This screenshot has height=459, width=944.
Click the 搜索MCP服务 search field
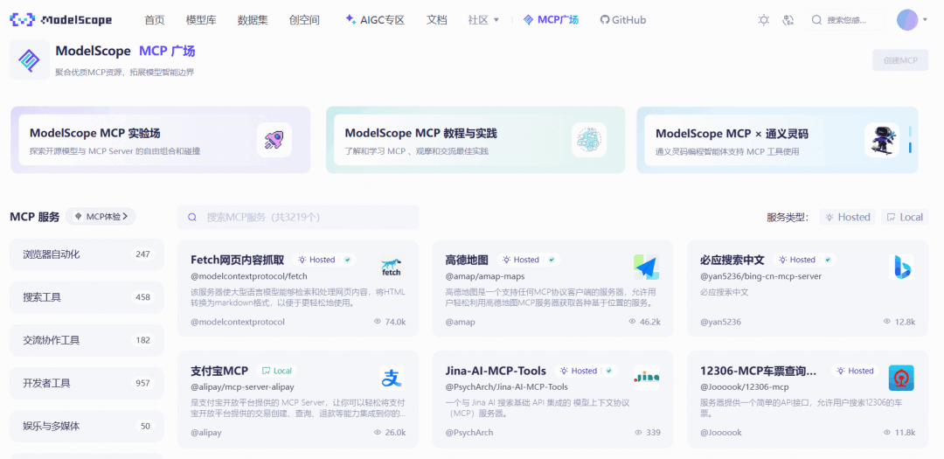coord(298,218)
